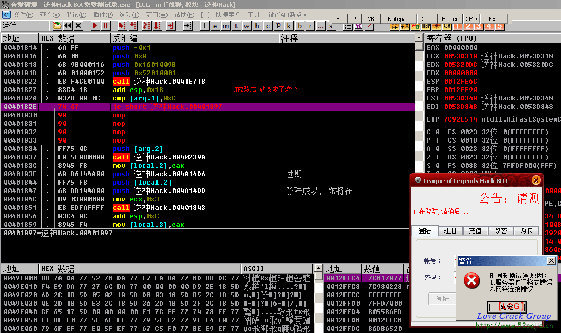The image size is (561, 333).
Task: Click the disassembly scrollbar up arrow
Action: [x=419, y=37]
